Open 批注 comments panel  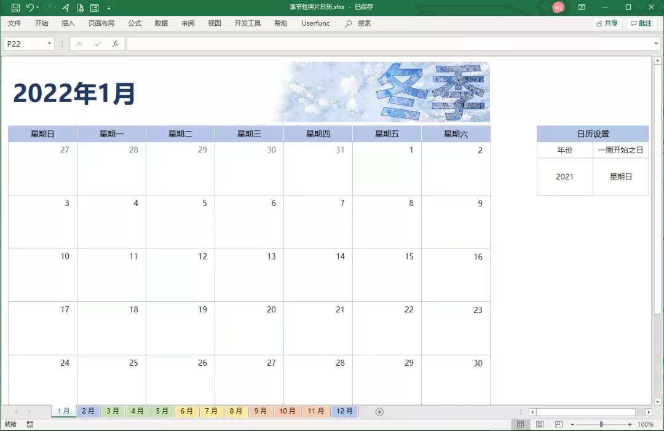point(641,23)
